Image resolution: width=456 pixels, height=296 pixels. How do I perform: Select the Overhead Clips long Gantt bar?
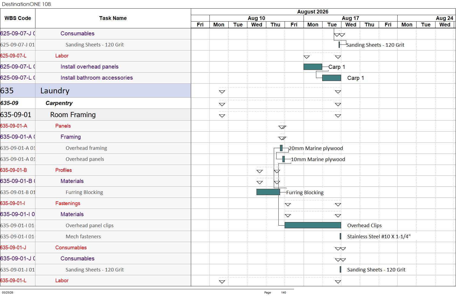click(313, 225)
